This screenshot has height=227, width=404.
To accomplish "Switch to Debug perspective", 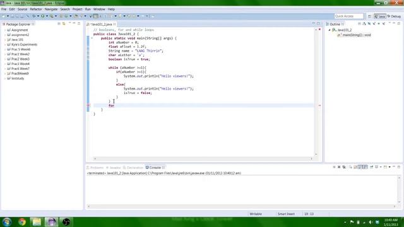I will [x=394, y=16].
